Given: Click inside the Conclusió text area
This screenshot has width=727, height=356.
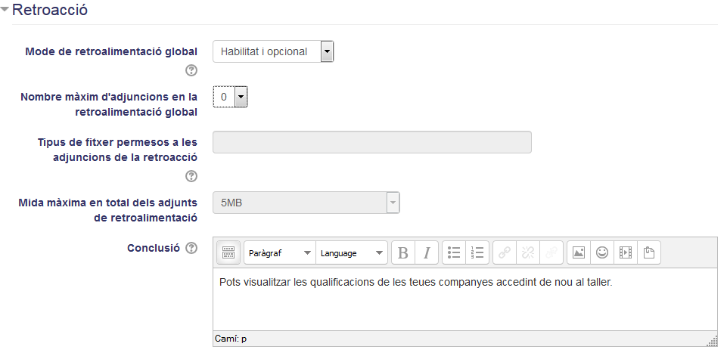Looking at the screenshot, I should click(465, 299).
